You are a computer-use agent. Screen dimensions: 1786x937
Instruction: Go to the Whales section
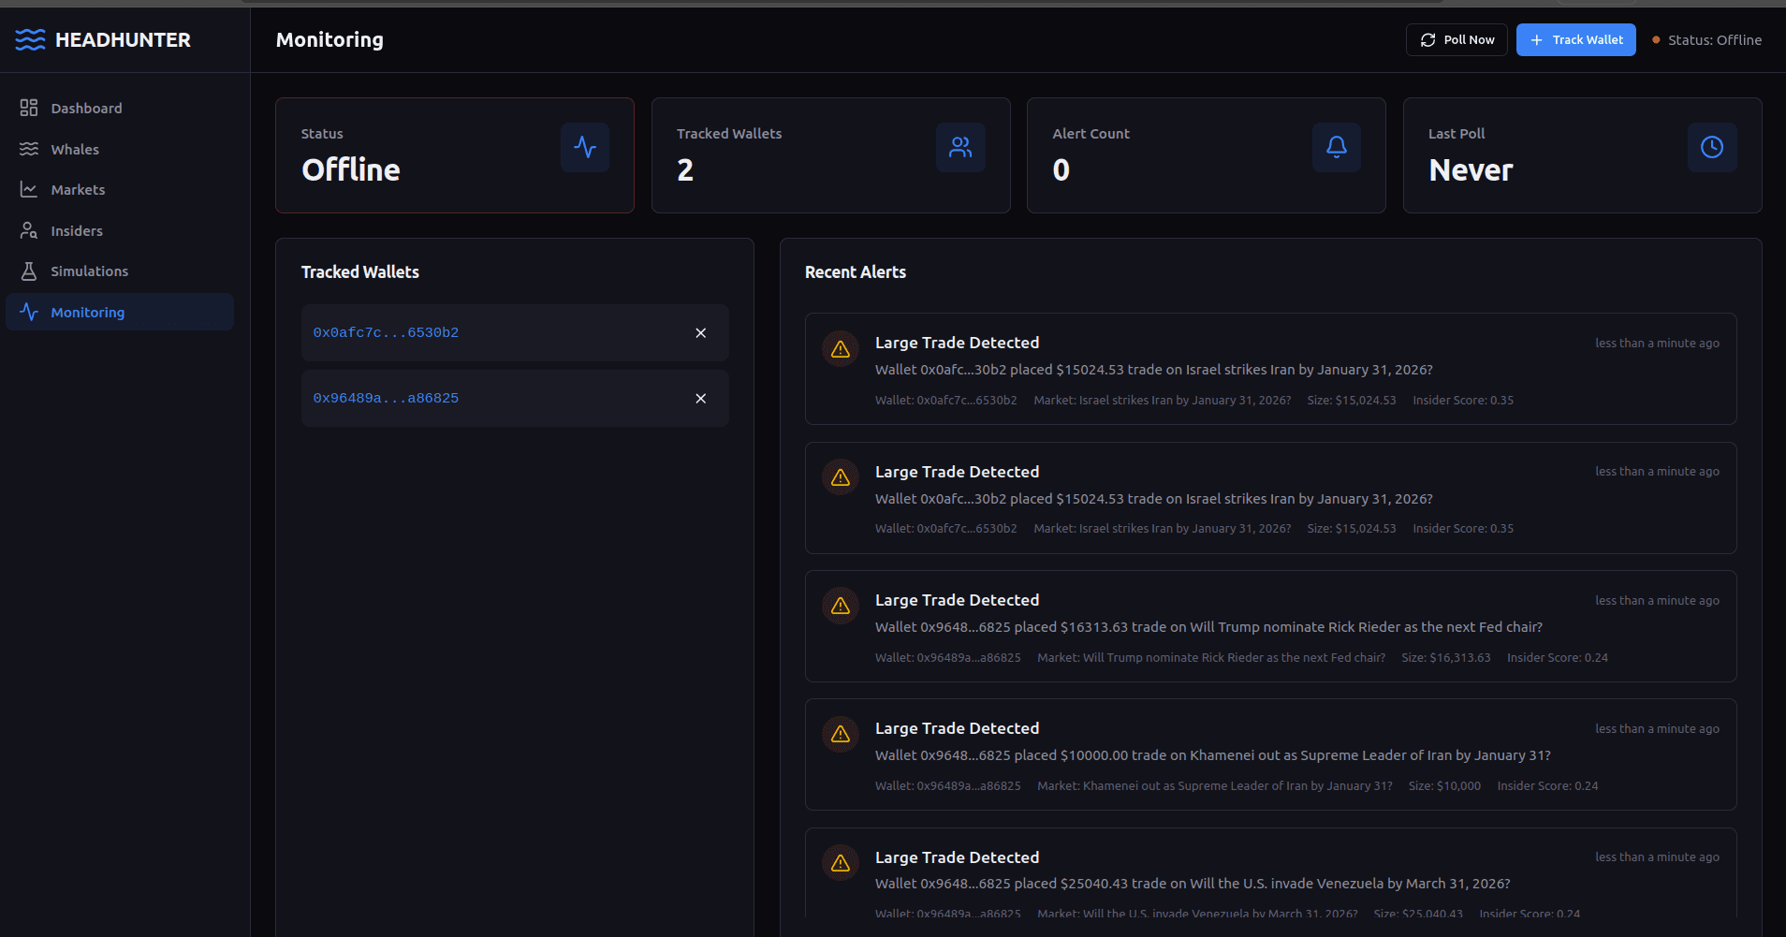click(x=75, y=150)
